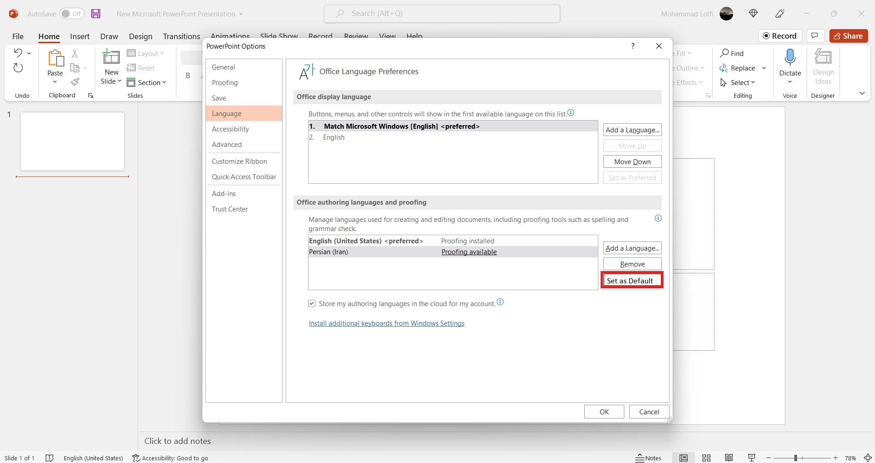875x463 pixels.
Task: Click the spell check status icon
Action: [x=50, y=458]
